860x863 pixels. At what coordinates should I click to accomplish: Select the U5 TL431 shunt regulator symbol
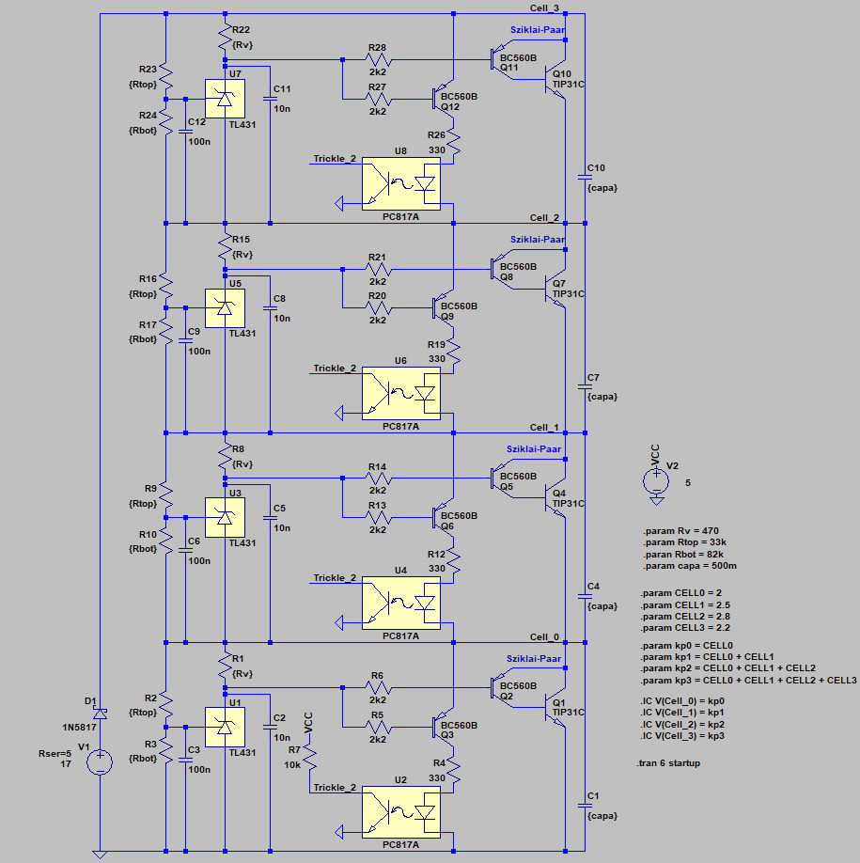tap(225, 308)
